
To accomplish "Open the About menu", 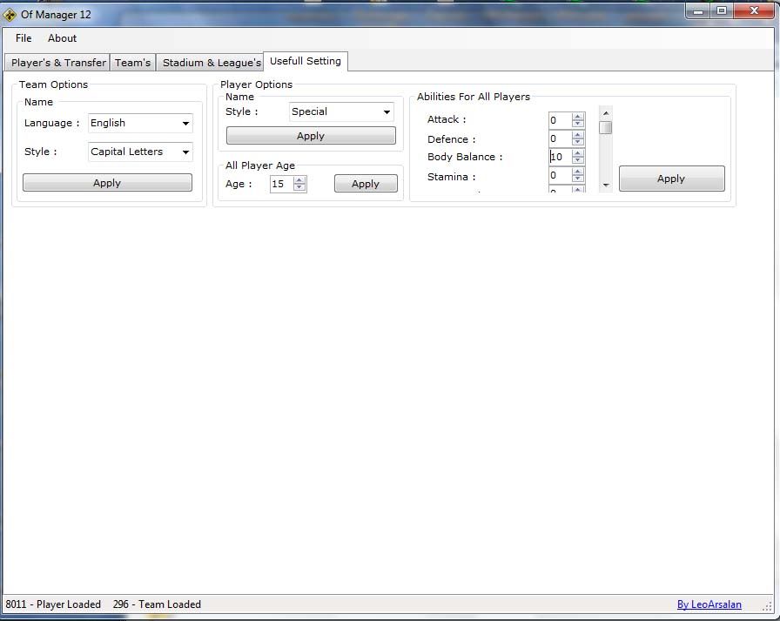I will [62, 38].
